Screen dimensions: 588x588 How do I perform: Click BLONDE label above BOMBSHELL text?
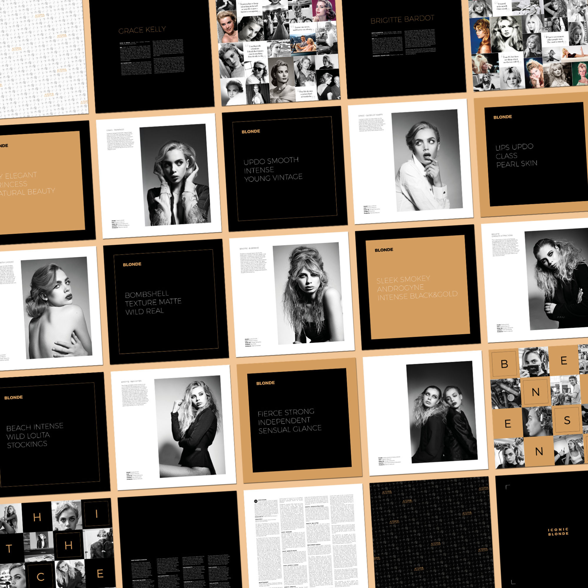[x=132, y=264]
